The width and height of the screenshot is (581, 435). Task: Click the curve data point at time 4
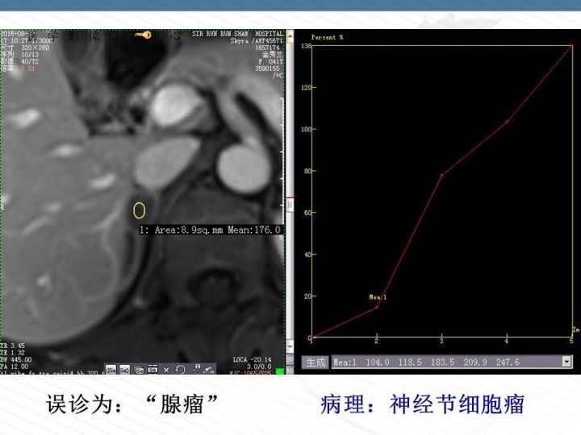click(507, 122)
